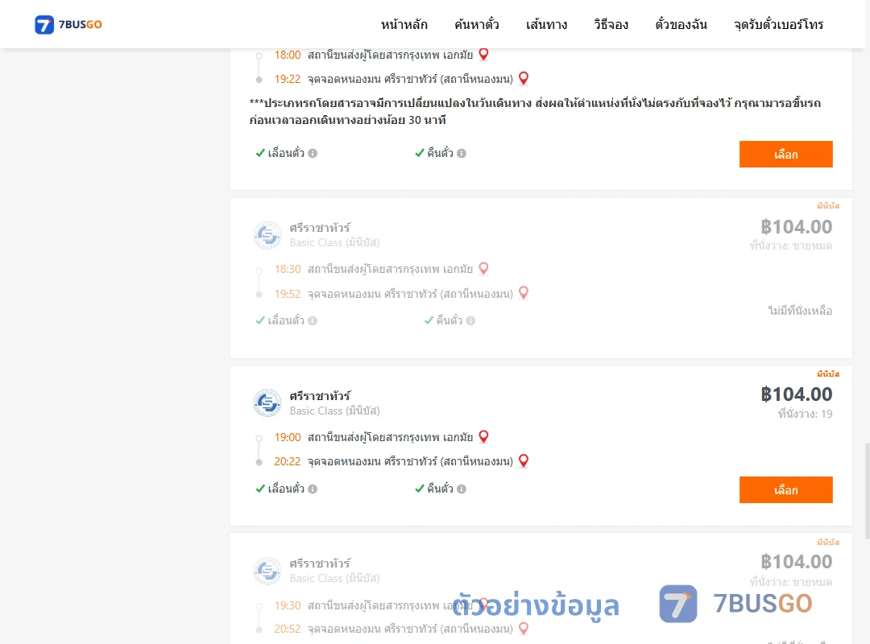Click ศรีราชาทัวร์ name on 19:00 trip
Viewport: 870px width, 644px height.
(x=320, y=395)
